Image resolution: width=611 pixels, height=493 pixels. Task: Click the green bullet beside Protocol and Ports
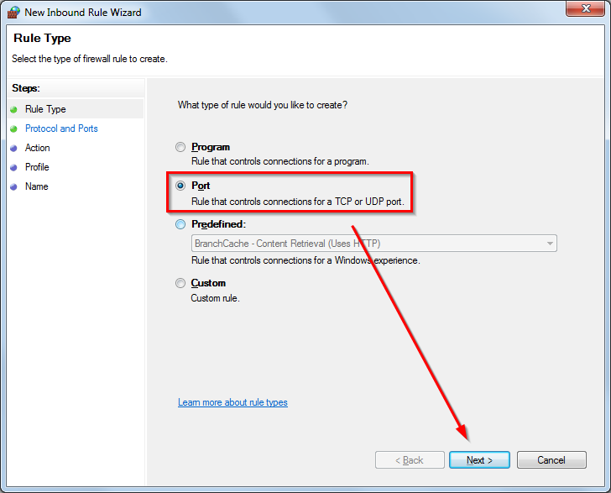[13, 128]
